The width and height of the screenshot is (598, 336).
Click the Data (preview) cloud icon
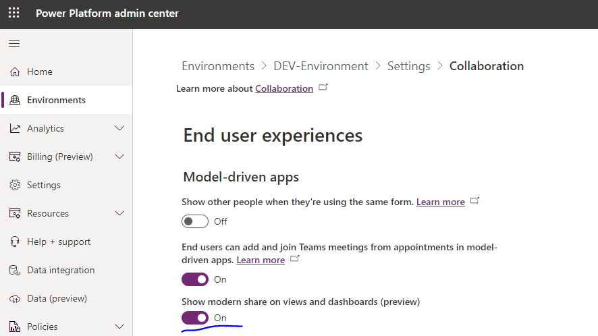(15, 299)
